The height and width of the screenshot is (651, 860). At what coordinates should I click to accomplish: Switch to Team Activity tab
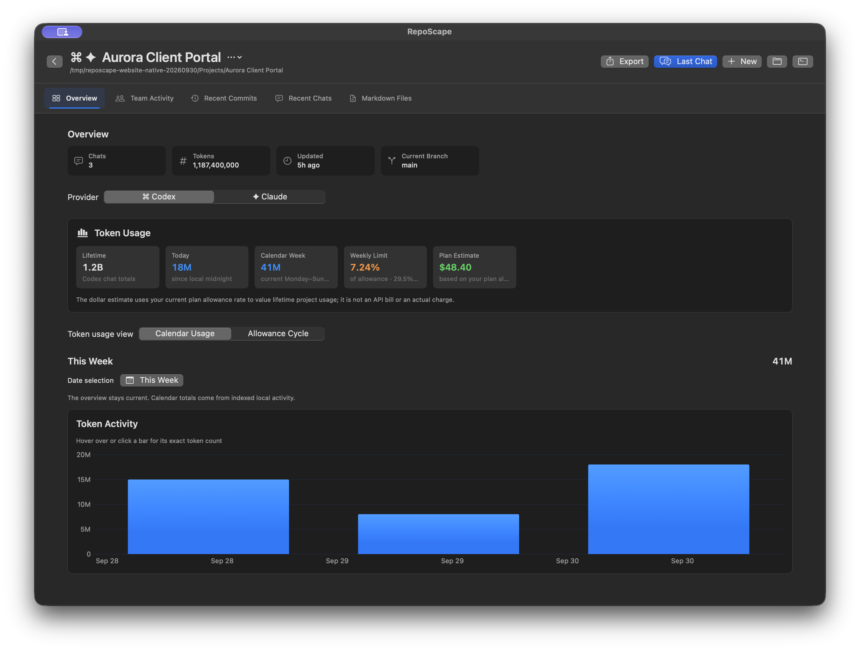click(x=145, y=98)
